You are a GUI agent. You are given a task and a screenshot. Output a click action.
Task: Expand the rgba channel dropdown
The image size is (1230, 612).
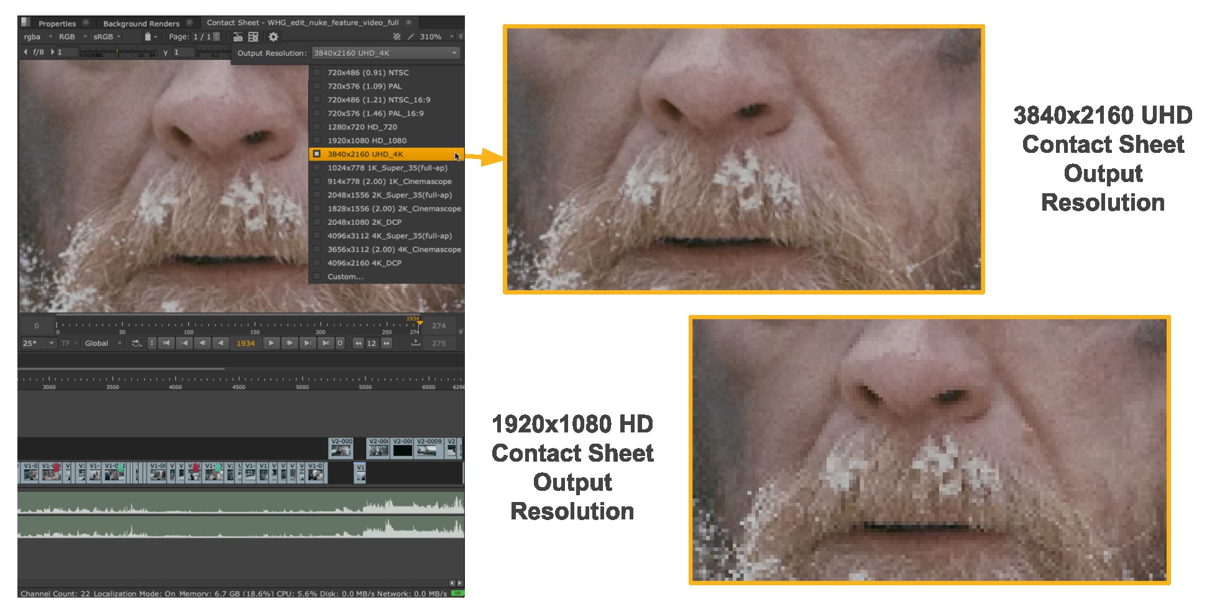pos(37,37)
